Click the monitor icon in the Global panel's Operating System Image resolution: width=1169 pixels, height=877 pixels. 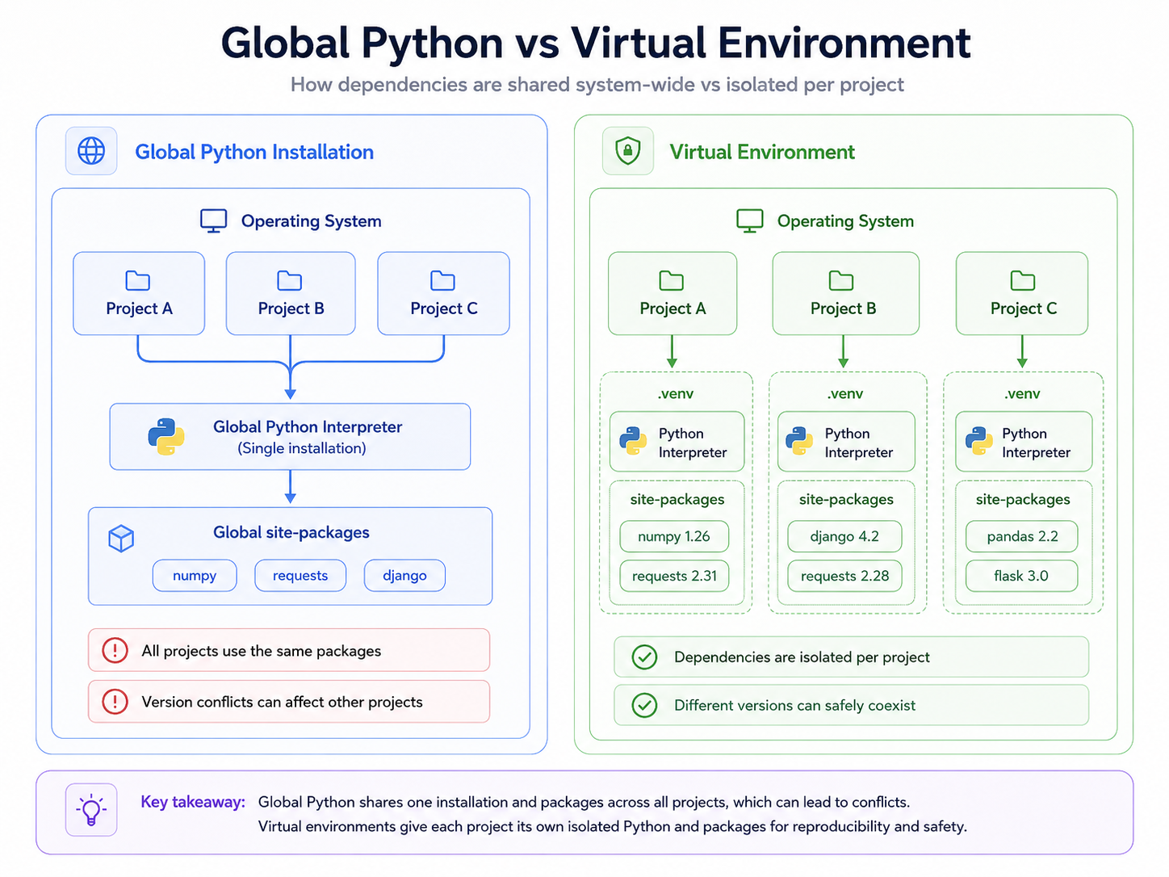pyautogui.click(x=214, y=221)
